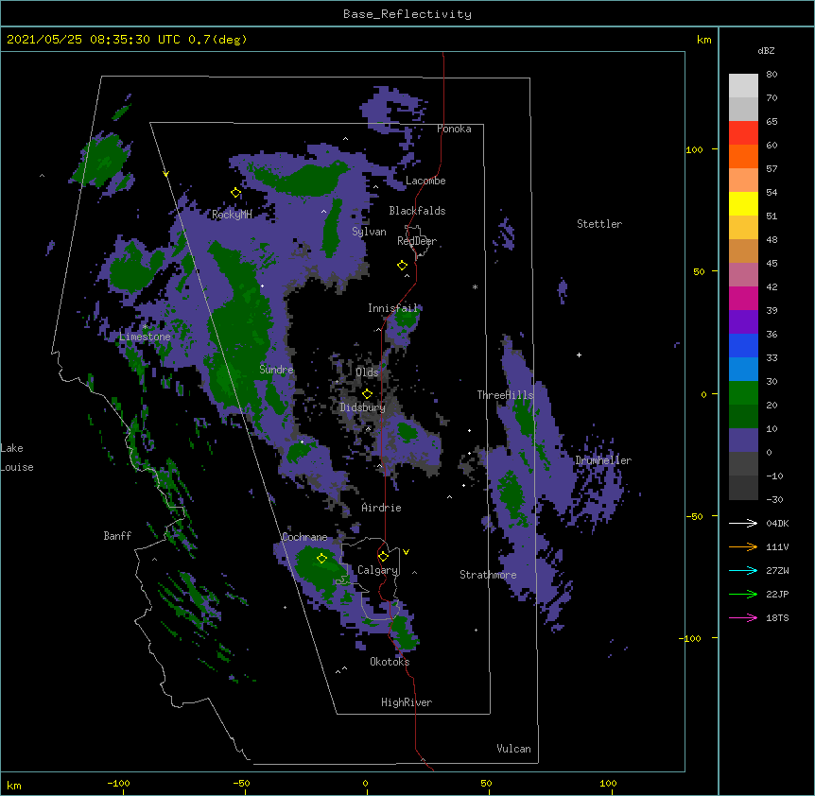Viewport: 815px width, 796px height.
Task: Click the Banff label
Action: point(117,536)
